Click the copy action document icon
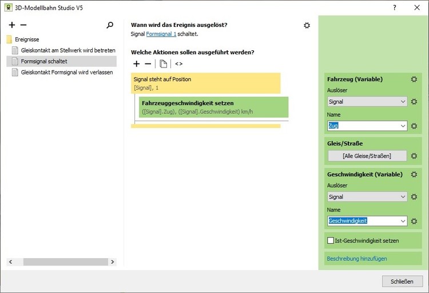The height and width of the screenshot is (293, 429). point(164,64)
